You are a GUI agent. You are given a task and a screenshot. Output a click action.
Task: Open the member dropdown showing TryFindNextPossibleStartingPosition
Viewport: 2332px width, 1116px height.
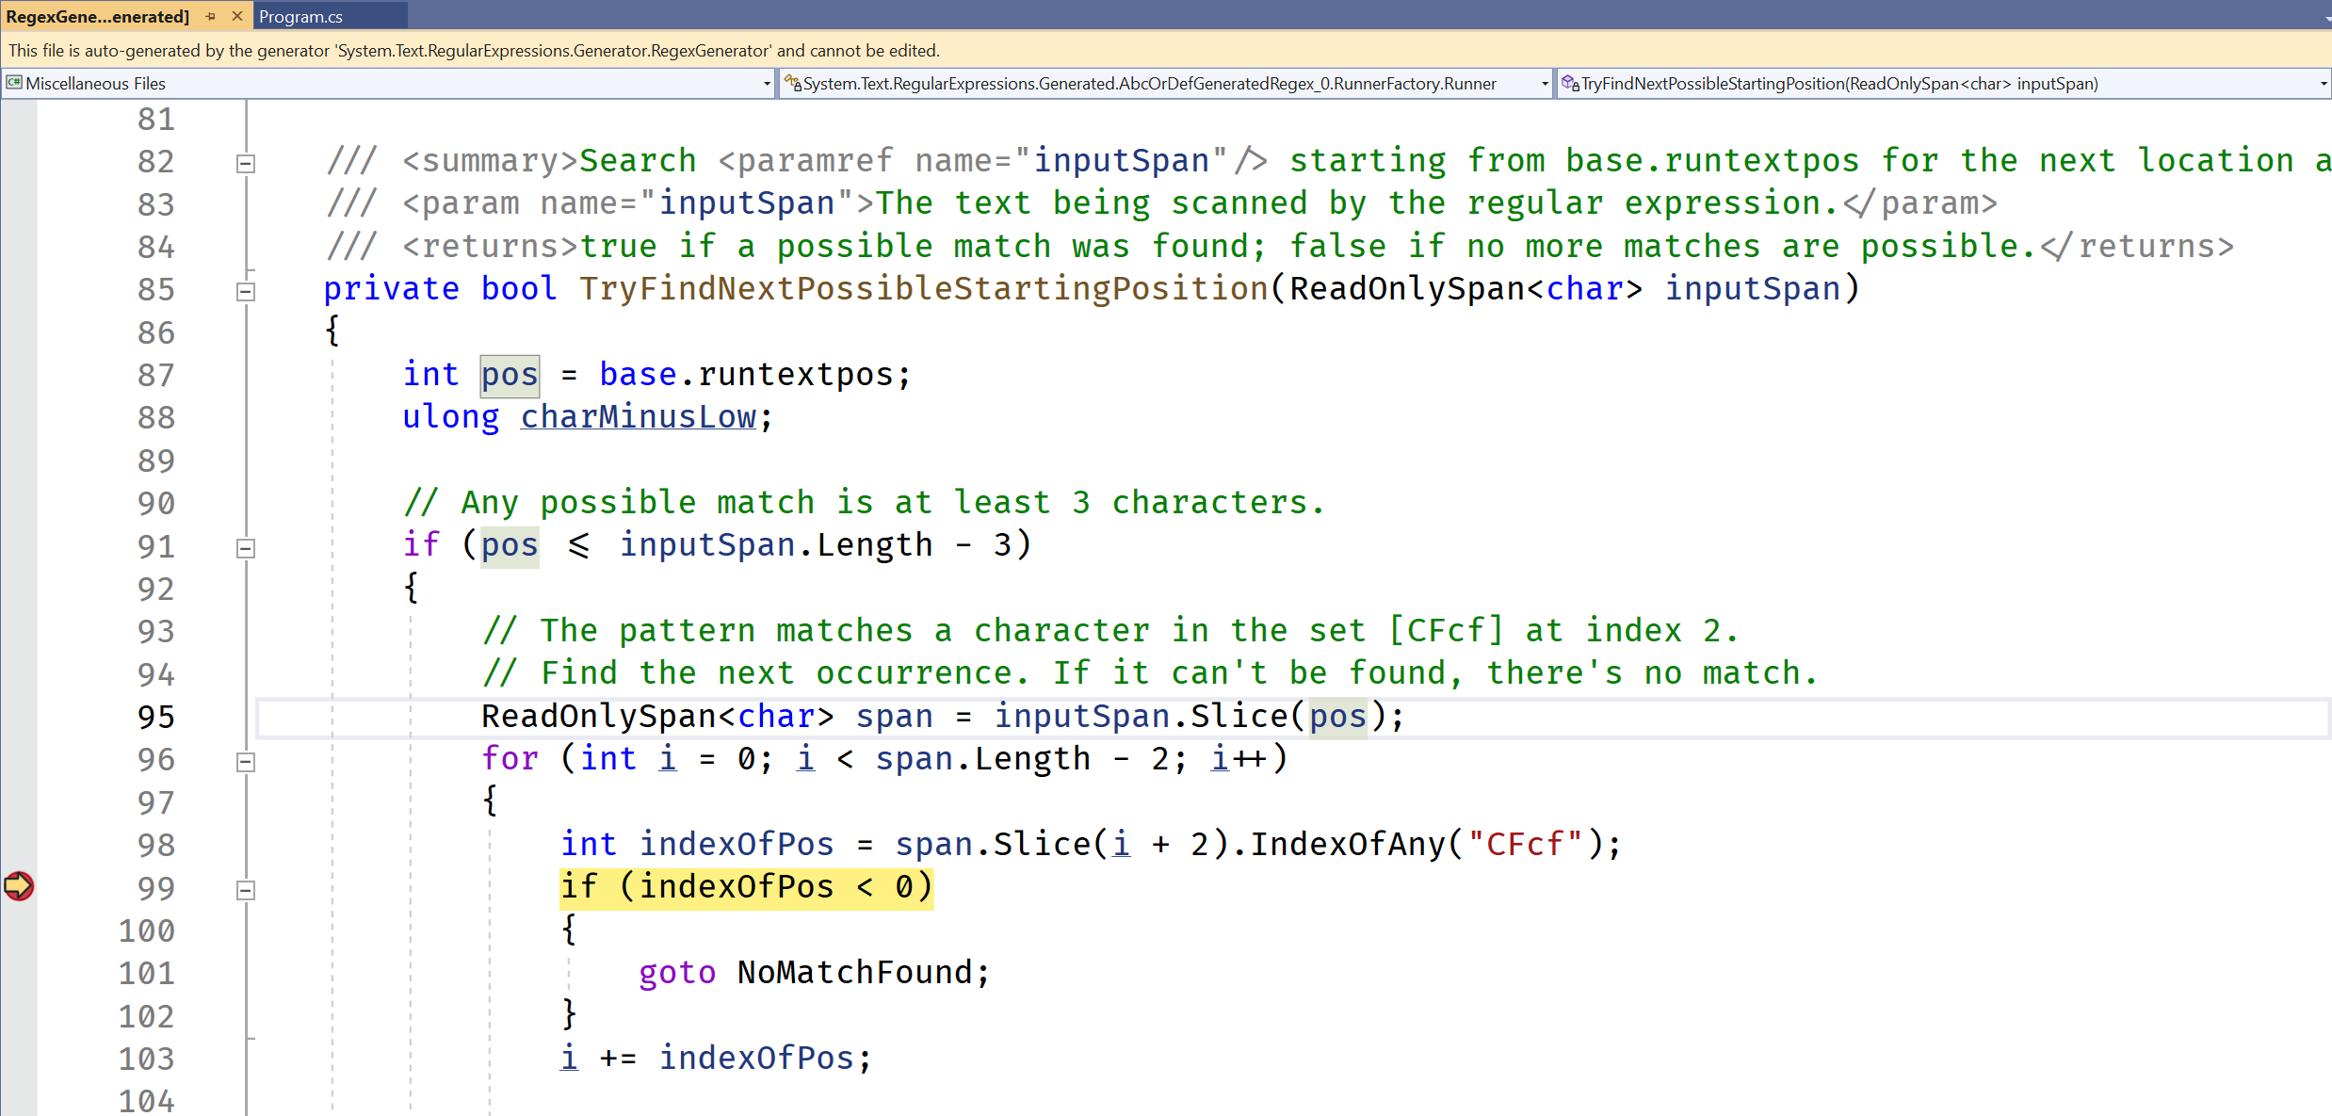pyautogui.click(x=2323, y=84)
